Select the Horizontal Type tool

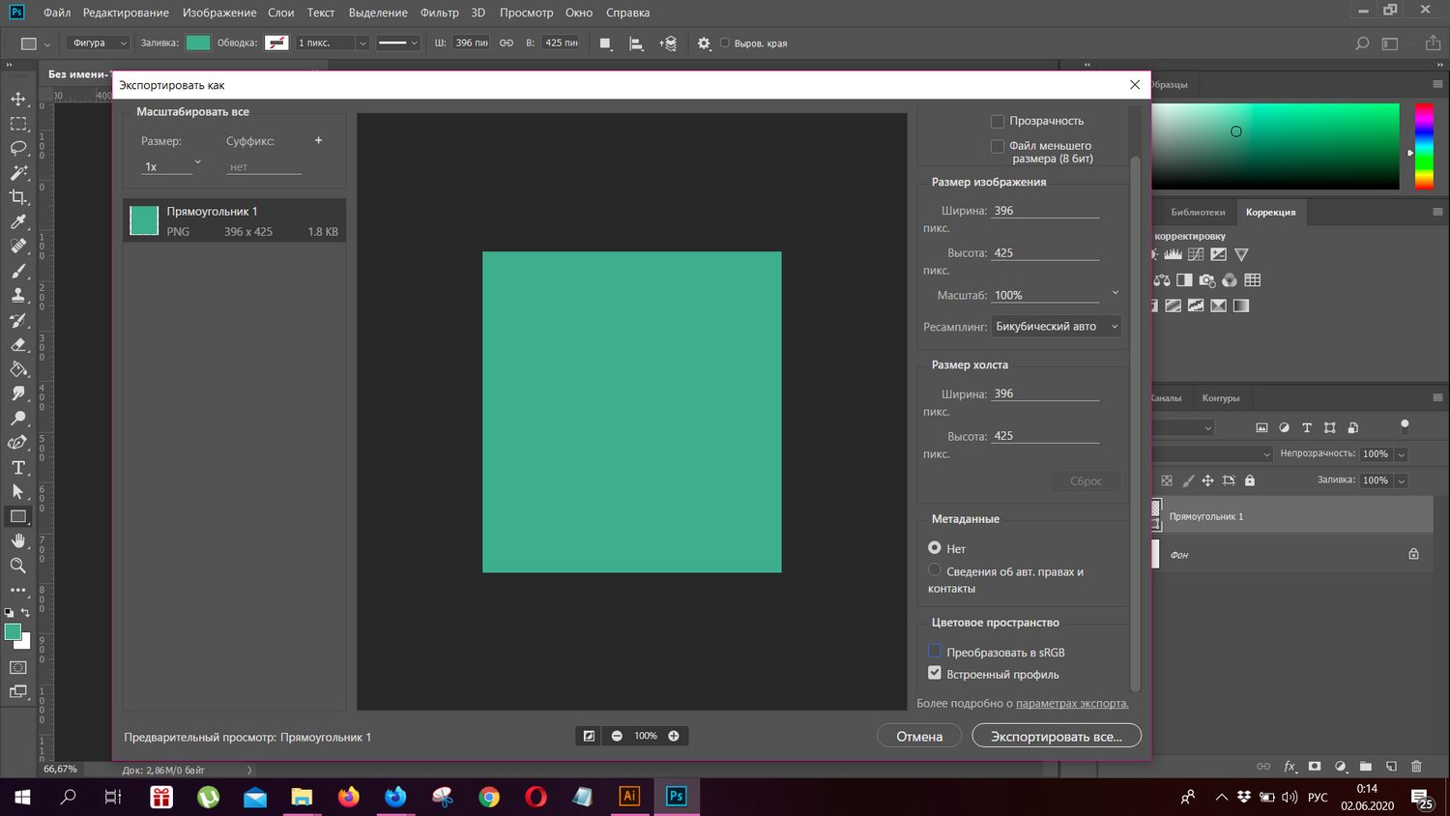click(x=17, y=468)
